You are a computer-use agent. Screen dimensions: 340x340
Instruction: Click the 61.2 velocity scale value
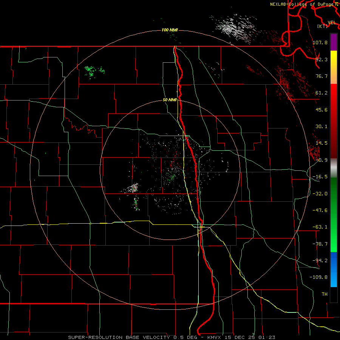pos(321,93)
